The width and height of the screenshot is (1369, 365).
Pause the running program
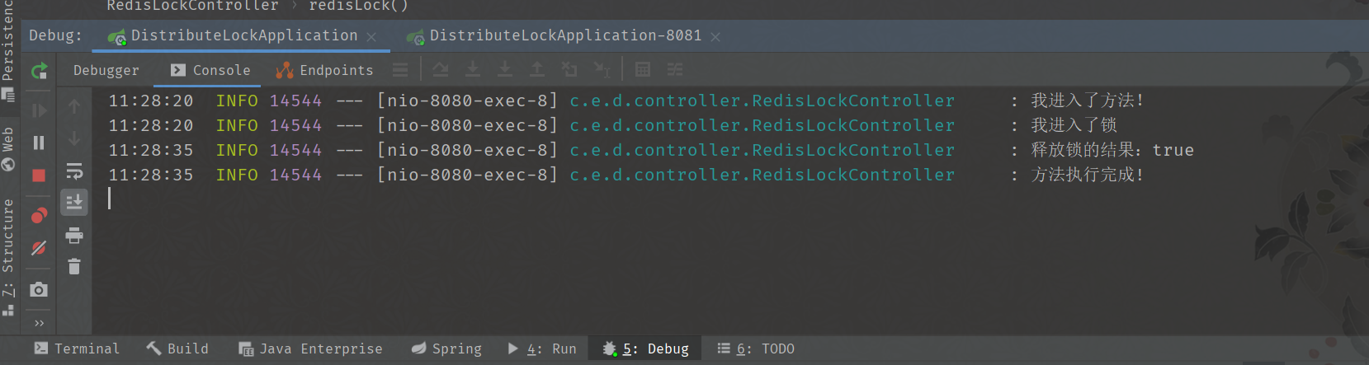point(39,143)
